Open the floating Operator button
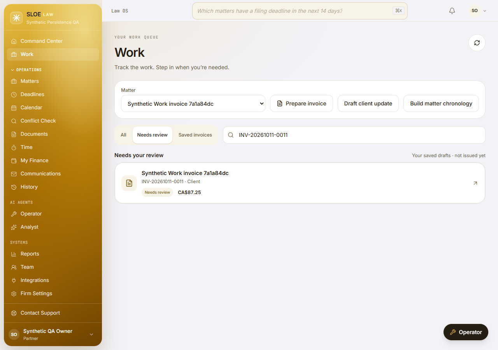Viewport: 498px width, 350px height. [x=466, y=332]
